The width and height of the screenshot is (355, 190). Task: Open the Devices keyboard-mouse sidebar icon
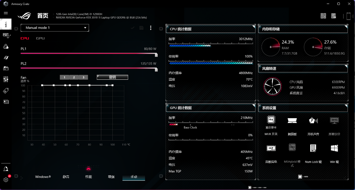coord(6,35)
